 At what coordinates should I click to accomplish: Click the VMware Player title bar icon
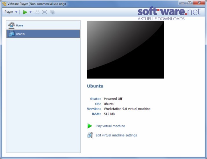click(4, 4)
